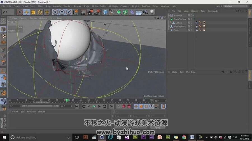The width and height of the screenshot is (252, 141).
Task: Select the Attractor object in Object Manager
Action: click(x=178, y=15)
